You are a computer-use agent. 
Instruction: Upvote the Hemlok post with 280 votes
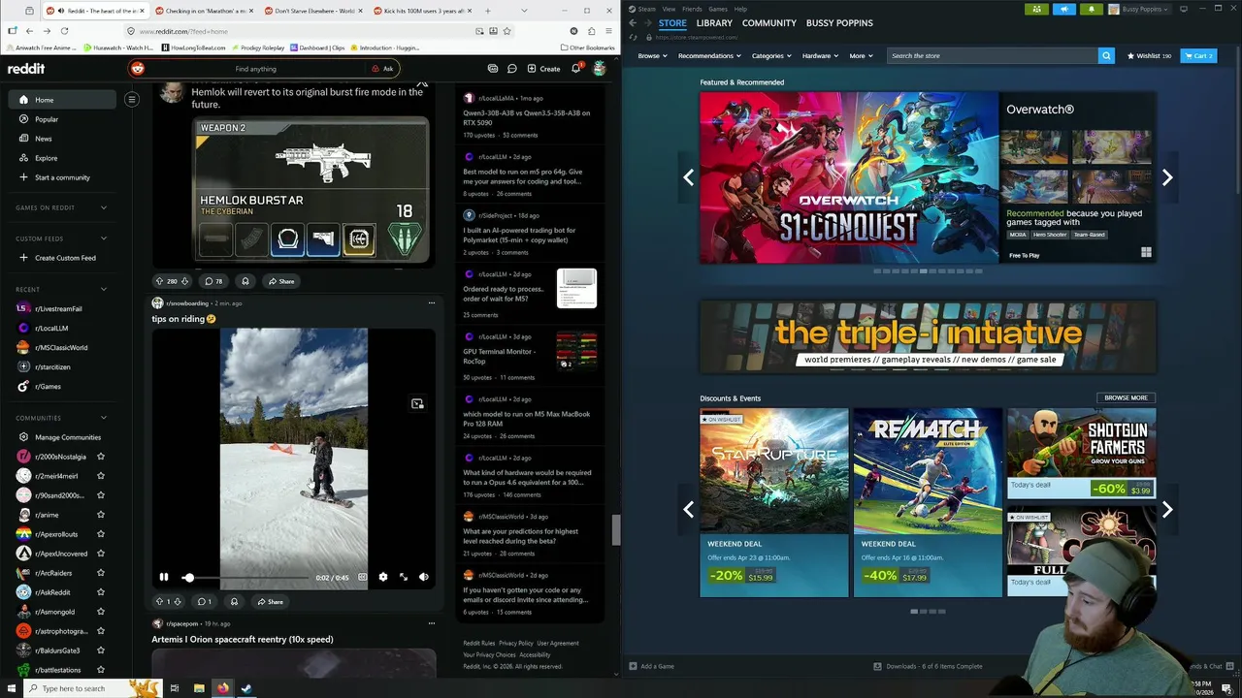tap(160, 281)
